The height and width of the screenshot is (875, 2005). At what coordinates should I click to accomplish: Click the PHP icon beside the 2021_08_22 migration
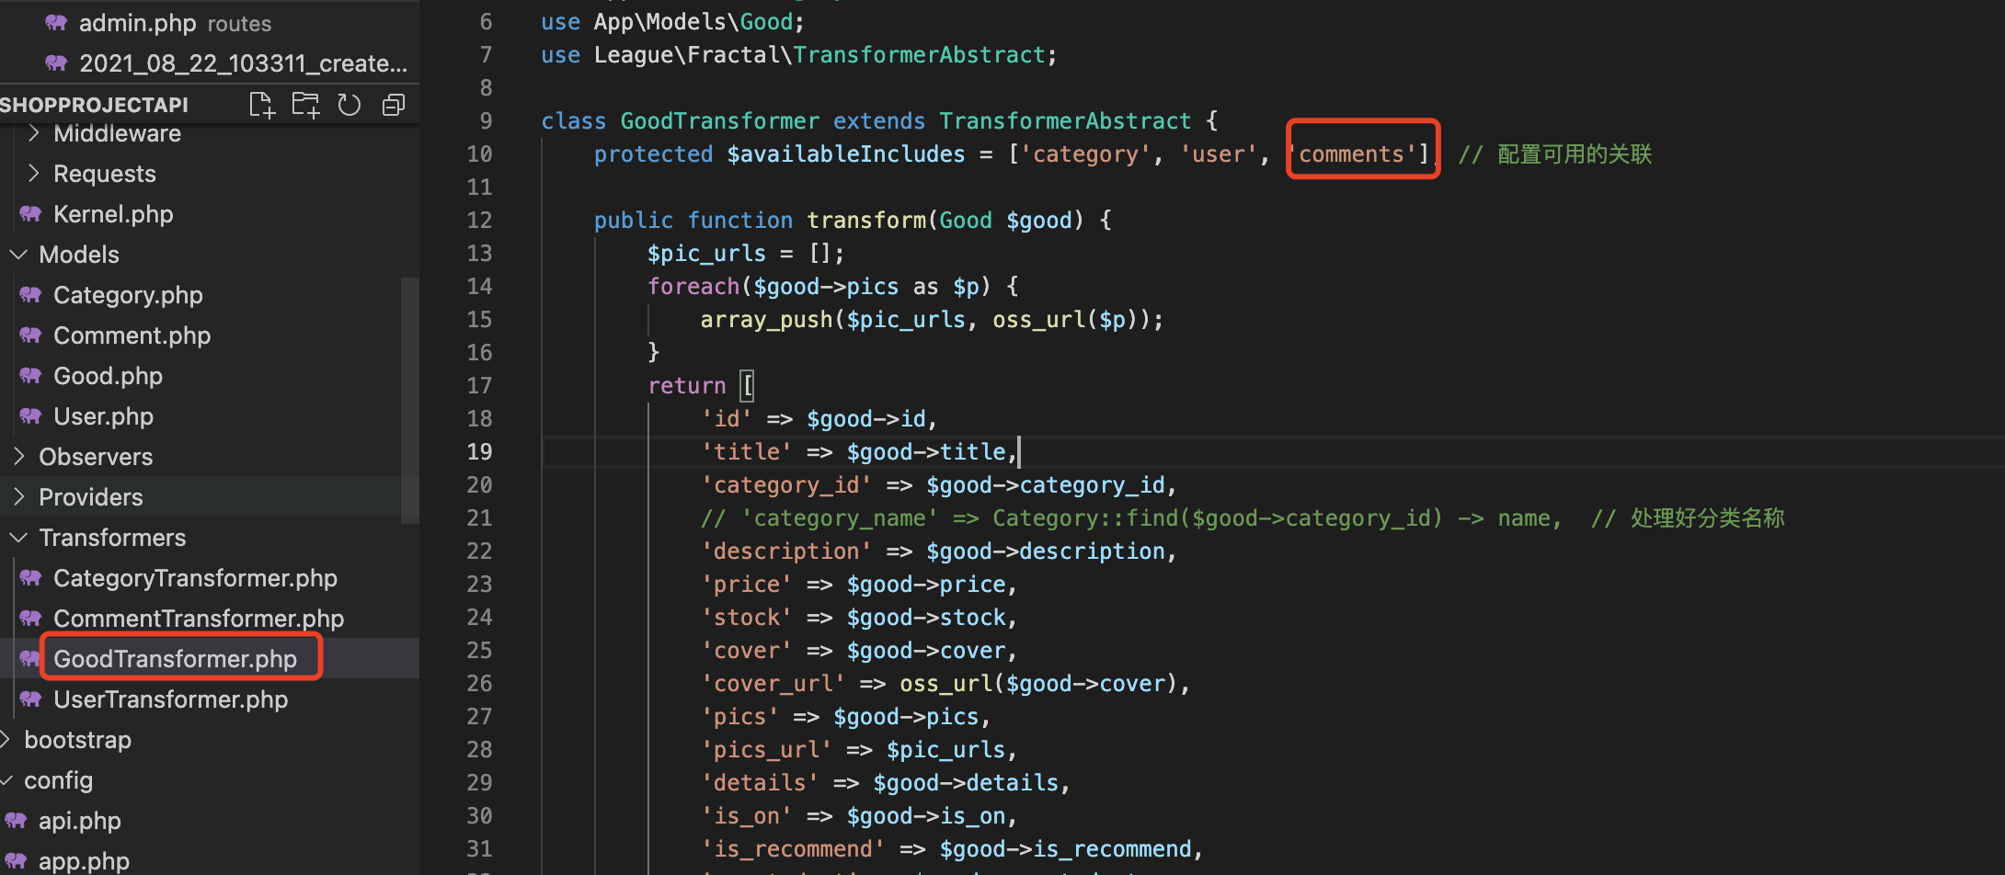tap(57, 63)
